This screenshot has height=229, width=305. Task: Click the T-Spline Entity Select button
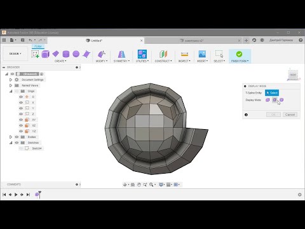tap(272, 93)
